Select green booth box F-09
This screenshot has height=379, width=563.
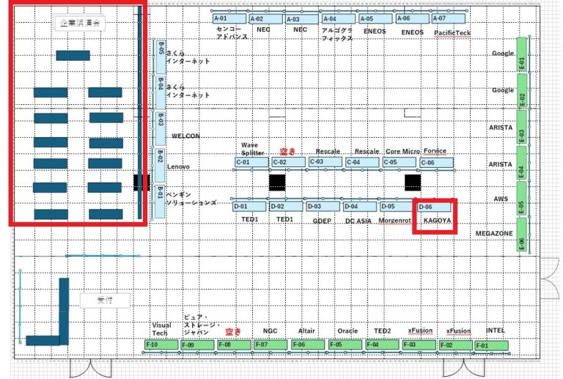(197, 345)
